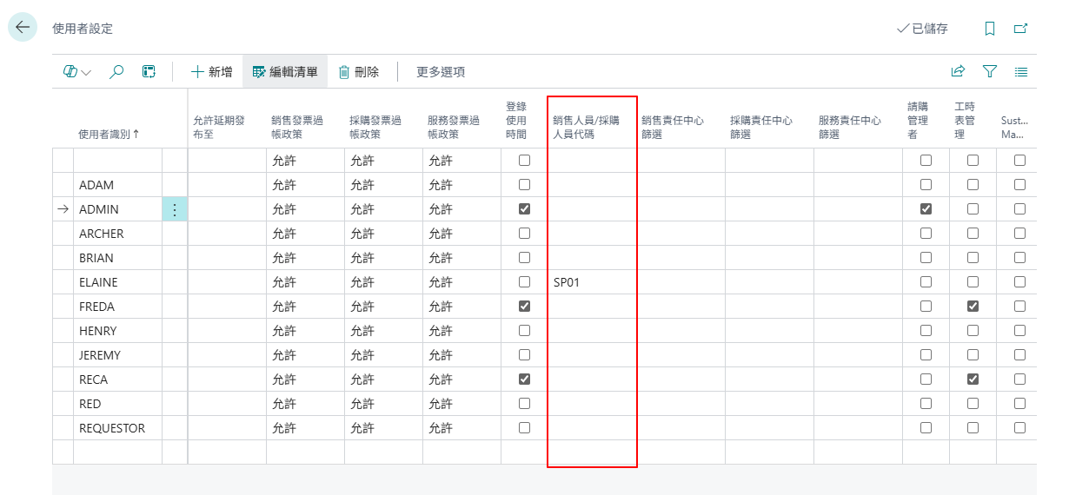Image resolution: width=1069 pixels, height=495 pixels.
Task: Select user RED
Action: 90,404
